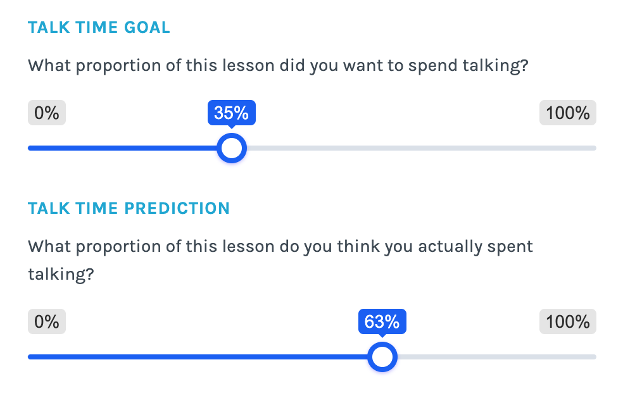
Task: Click the 35% value tooltip
Action: (x=232, y=113)
